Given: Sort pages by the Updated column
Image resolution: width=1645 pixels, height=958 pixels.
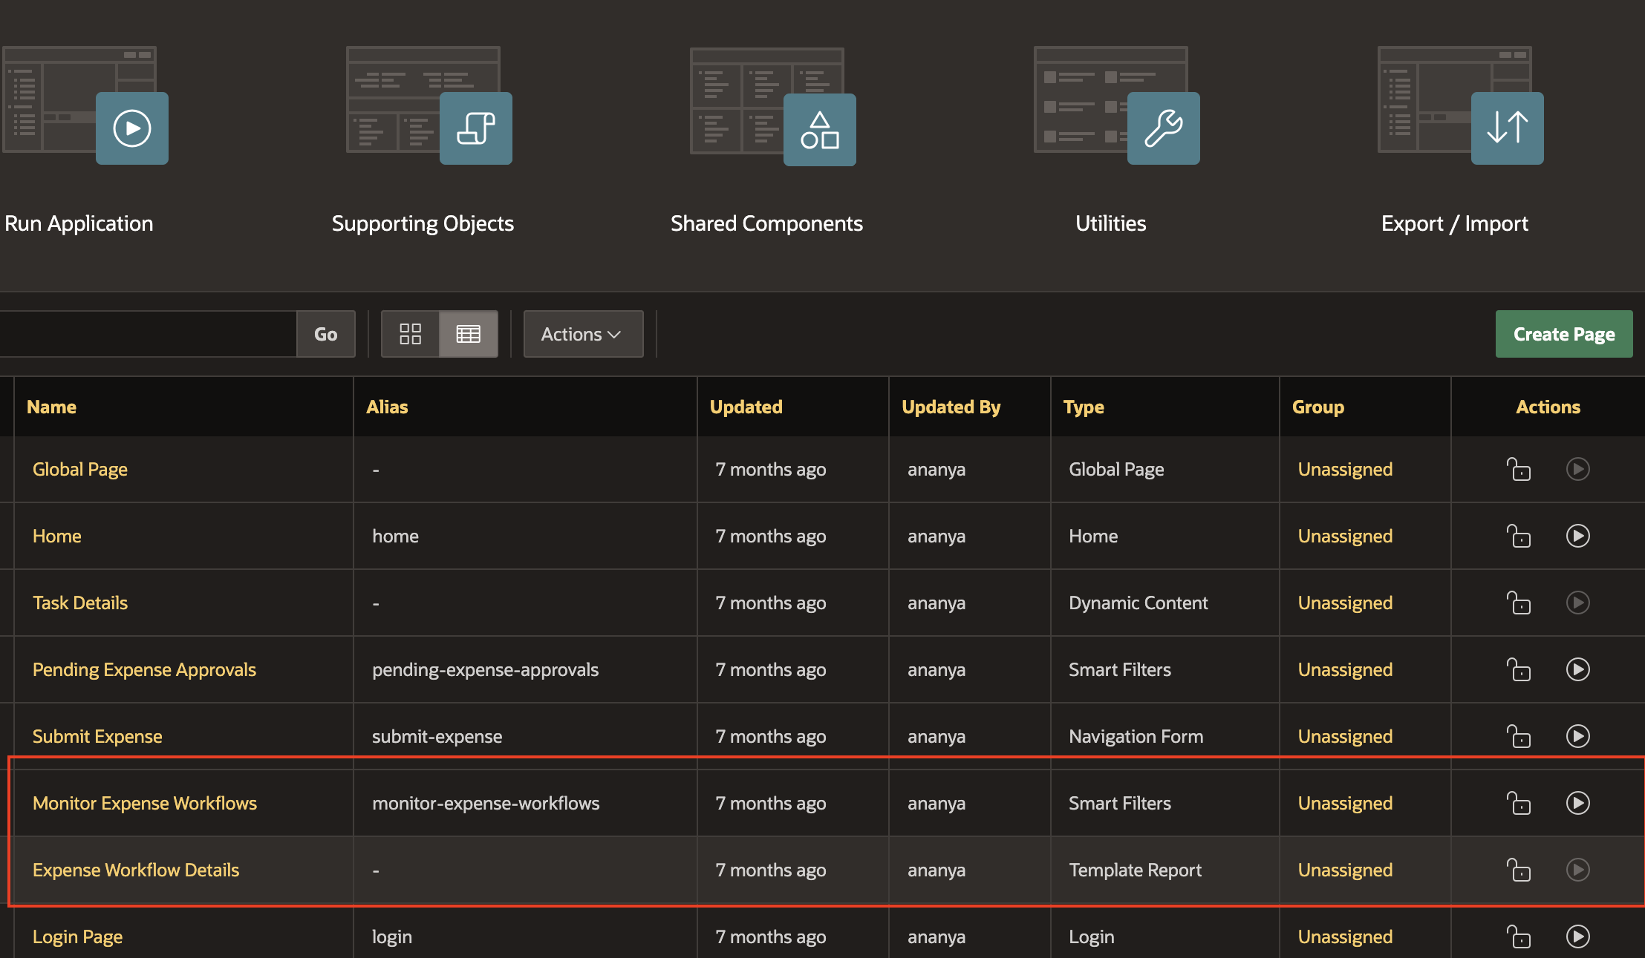Looking at the screenshot, I should [x=746, y=407].
